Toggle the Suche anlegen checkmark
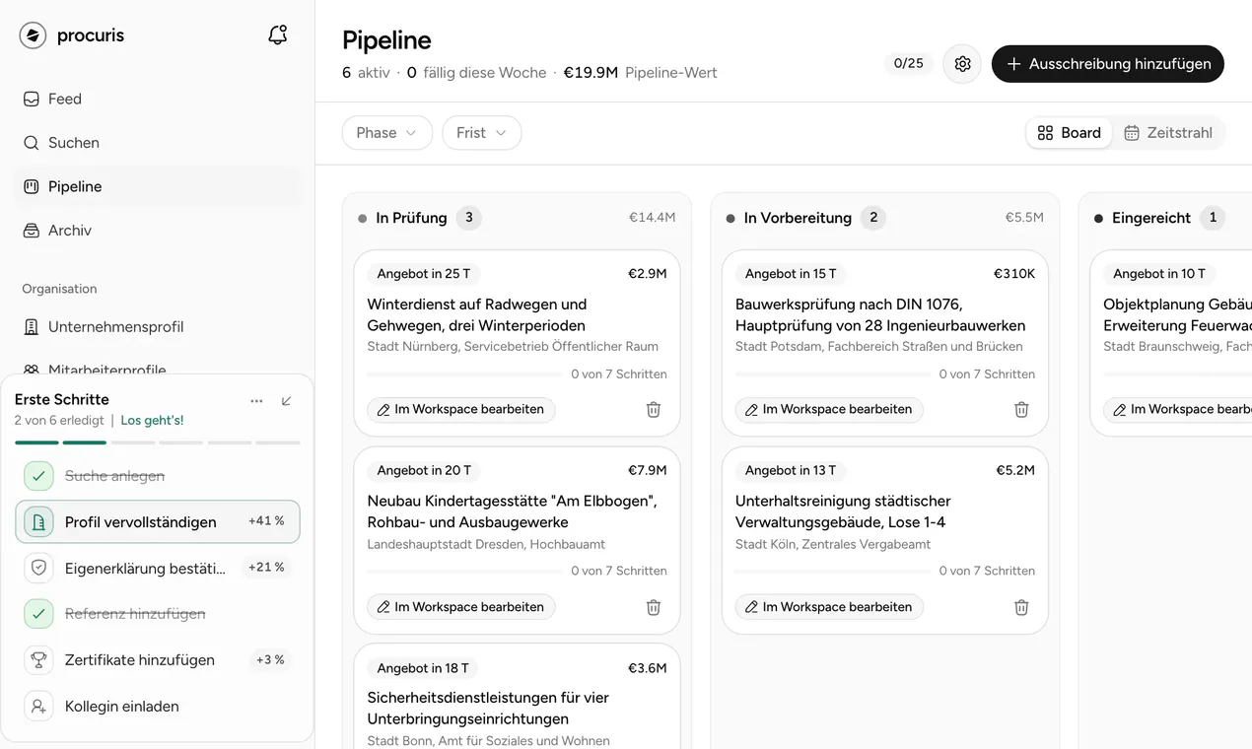The image size is (1252, 749). [x=38, y=476]
